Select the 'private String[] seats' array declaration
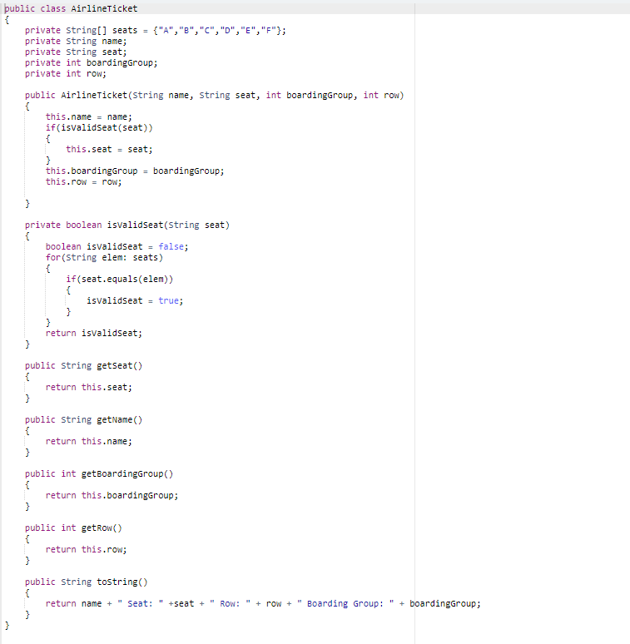Viewport: 630px width, 644px height. click(x=156, y=31)
